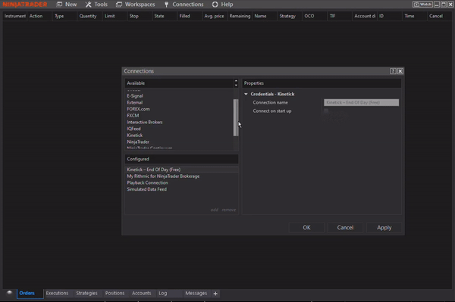Image resolution: width=455 pixels, height=302 pixels.
Task: Select Kinetick in Available list
Action: (x=135, y=135)
